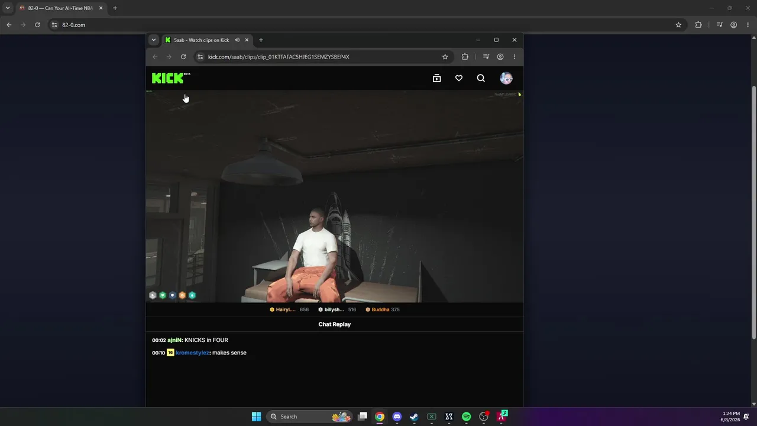This screenshot has height=426, width=757.
Task: Open the notifications bell in the taskbar
Action: click(x=746, y=417)
